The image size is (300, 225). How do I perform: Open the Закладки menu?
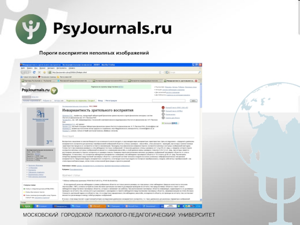pos(51,68)
